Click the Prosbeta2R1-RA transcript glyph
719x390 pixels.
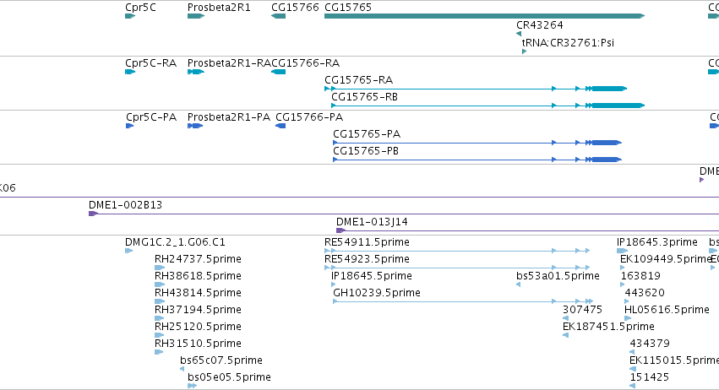(196, 72)
